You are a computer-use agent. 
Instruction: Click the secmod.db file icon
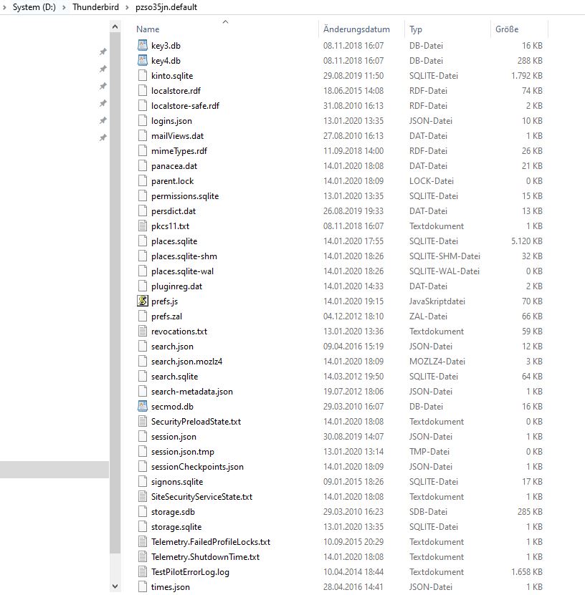[143, 407]
